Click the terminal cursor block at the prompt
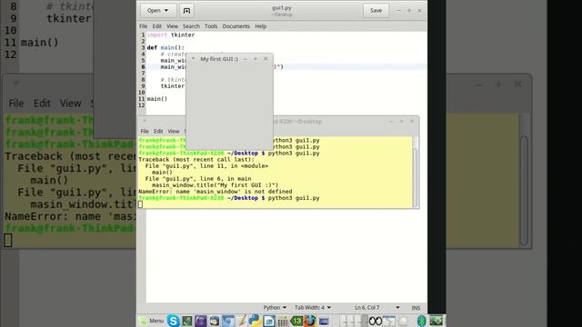This screenshot has width=582, height=327. (x=140, y=204)
